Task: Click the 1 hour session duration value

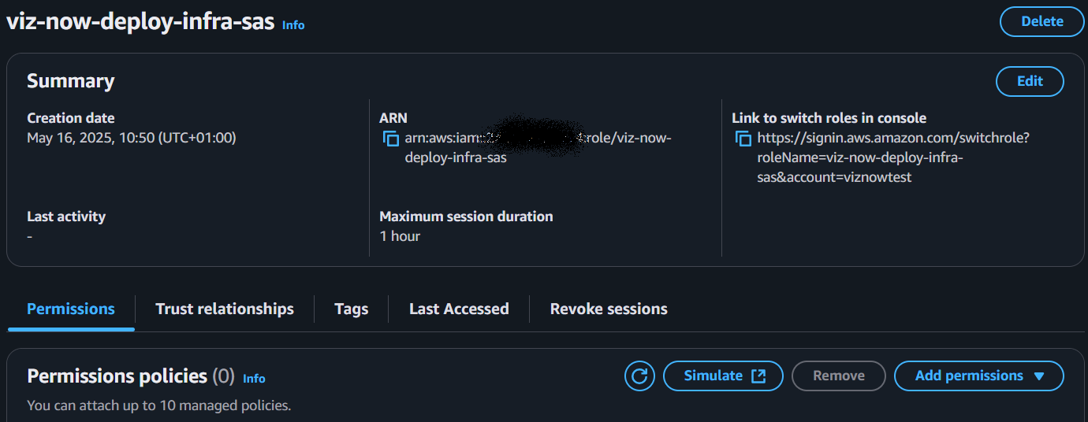Action: [400, 236]
